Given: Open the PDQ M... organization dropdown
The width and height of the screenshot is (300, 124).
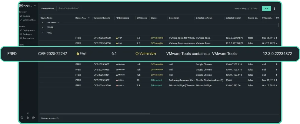Looking at the screenshot, I should [x=28, y=6].
